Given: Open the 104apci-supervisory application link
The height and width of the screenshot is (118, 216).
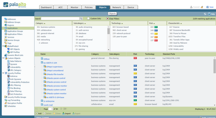Looking at the screenshot, I should (54, 66).
